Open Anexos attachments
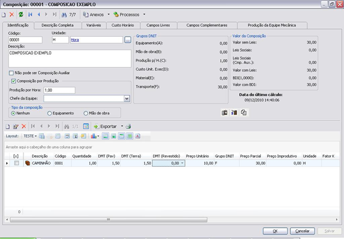Viewport: 344px width, 239px height. 94,15
